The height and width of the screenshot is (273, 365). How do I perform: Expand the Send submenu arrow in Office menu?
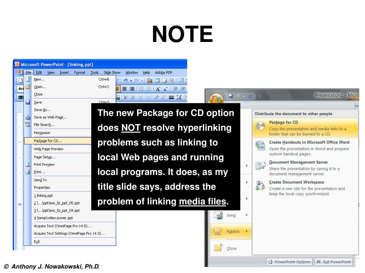(247, 215)
